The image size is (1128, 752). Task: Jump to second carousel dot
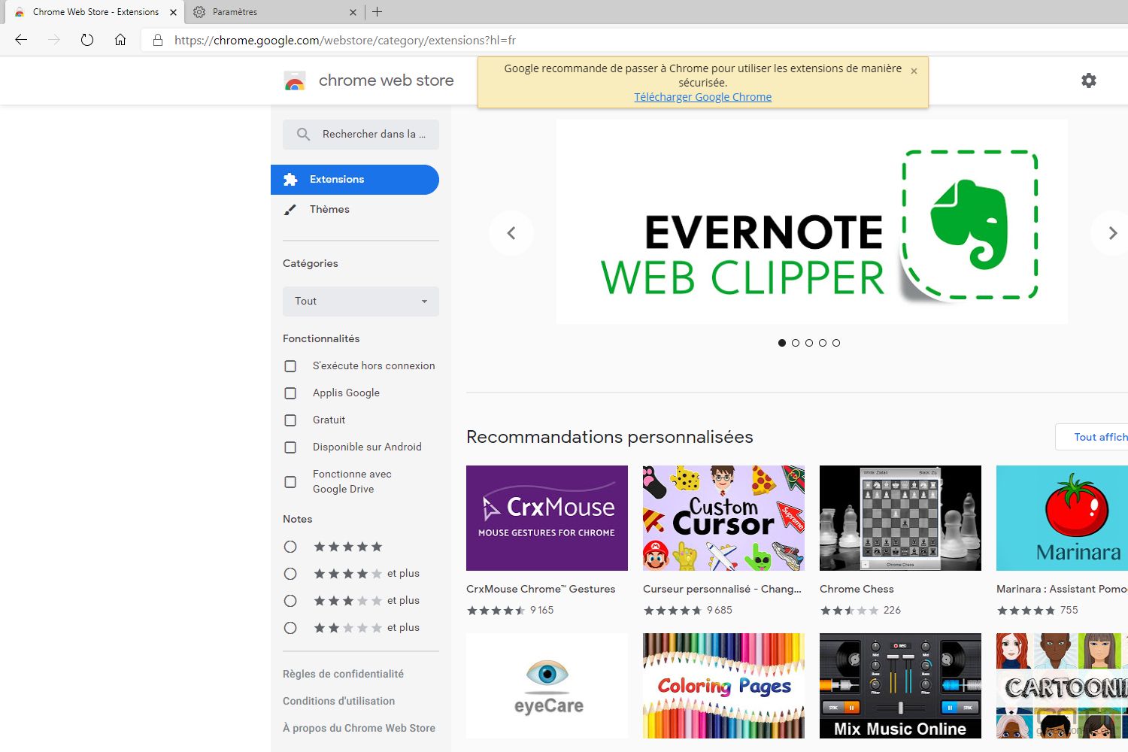(796, 343)
